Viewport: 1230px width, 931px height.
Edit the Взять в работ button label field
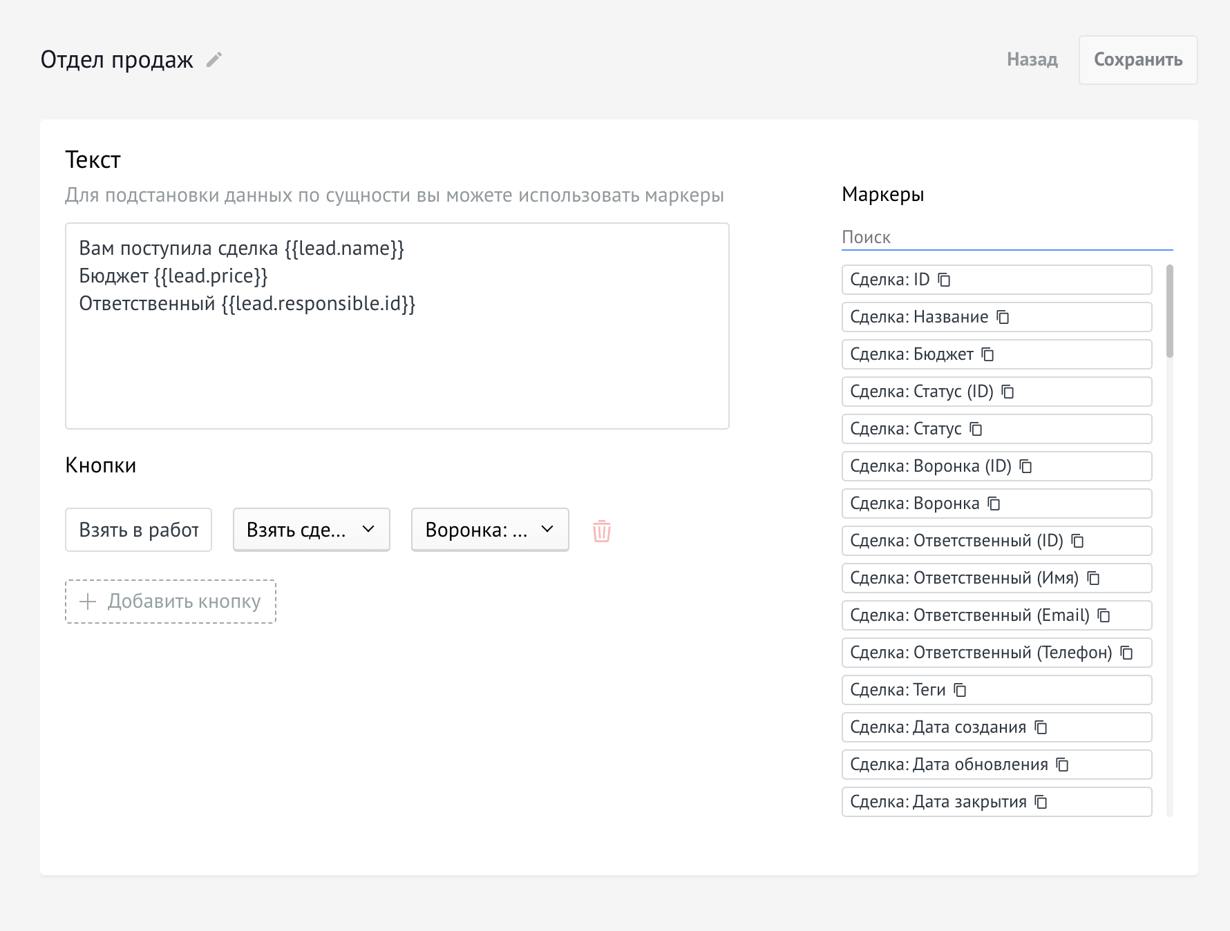138,530
